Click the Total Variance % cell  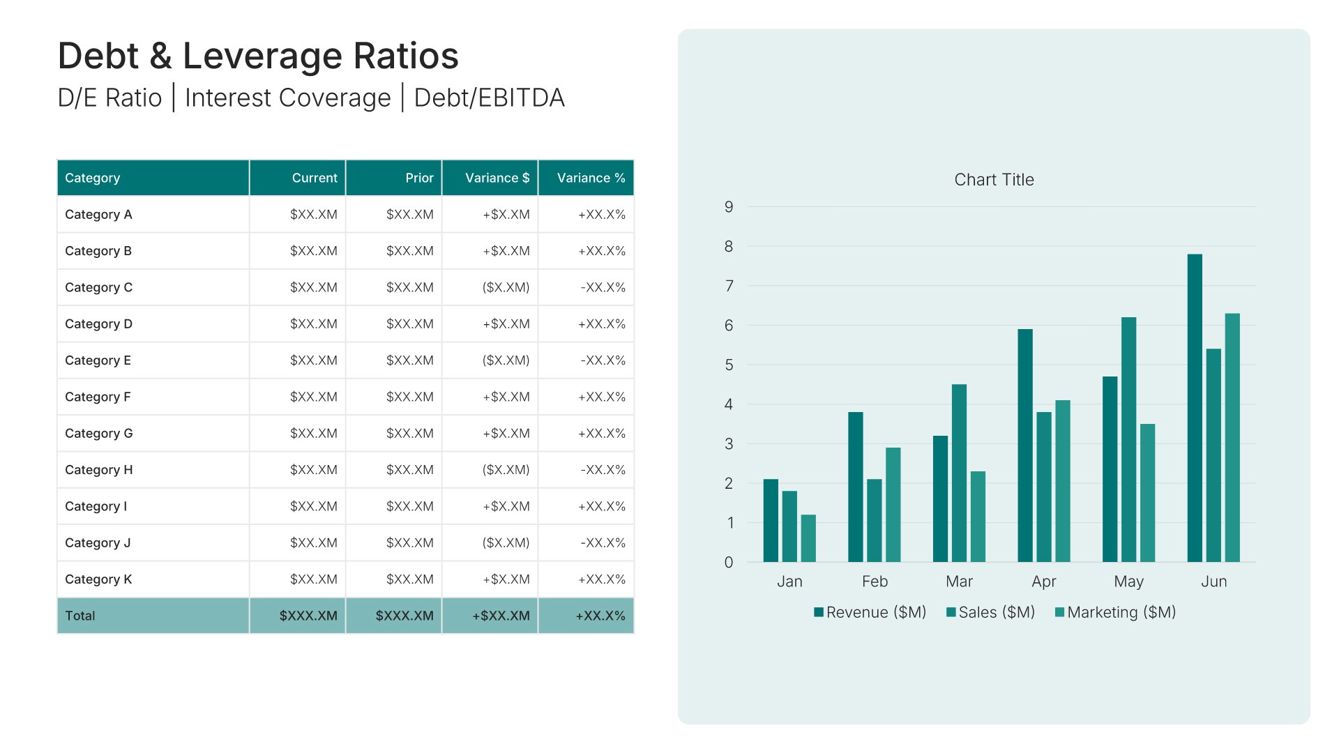tap(600, 616)
